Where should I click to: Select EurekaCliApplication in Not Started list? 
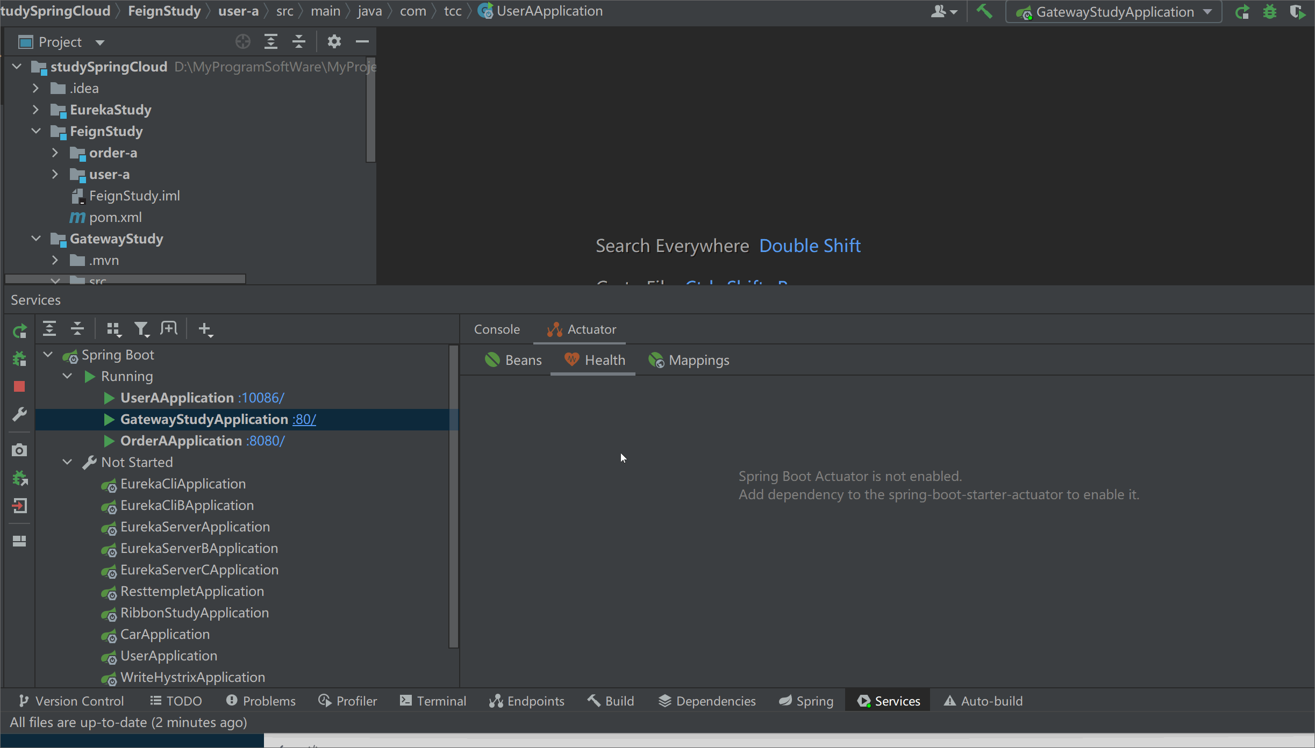pos(182,483)
